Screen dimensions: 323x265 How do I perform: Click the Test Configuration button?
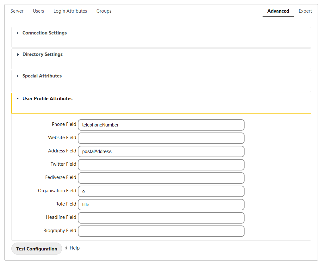(36, 249)
